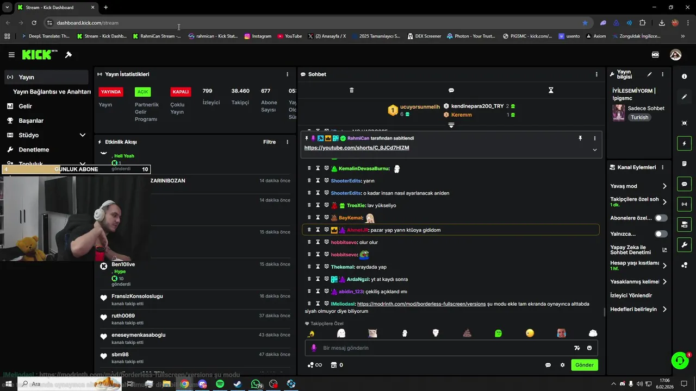Open Yayın İstatistikleri three-dot menu

pos(288,74)
